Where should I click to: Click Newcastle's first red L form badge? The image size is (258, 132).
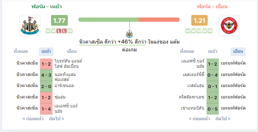59,31
